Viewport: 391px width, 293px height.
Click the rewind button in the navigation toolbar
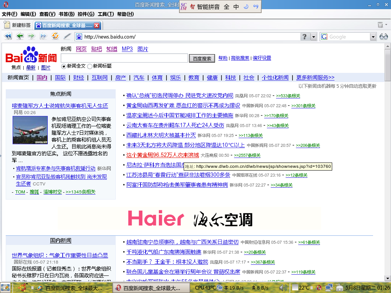pos(8,36)
